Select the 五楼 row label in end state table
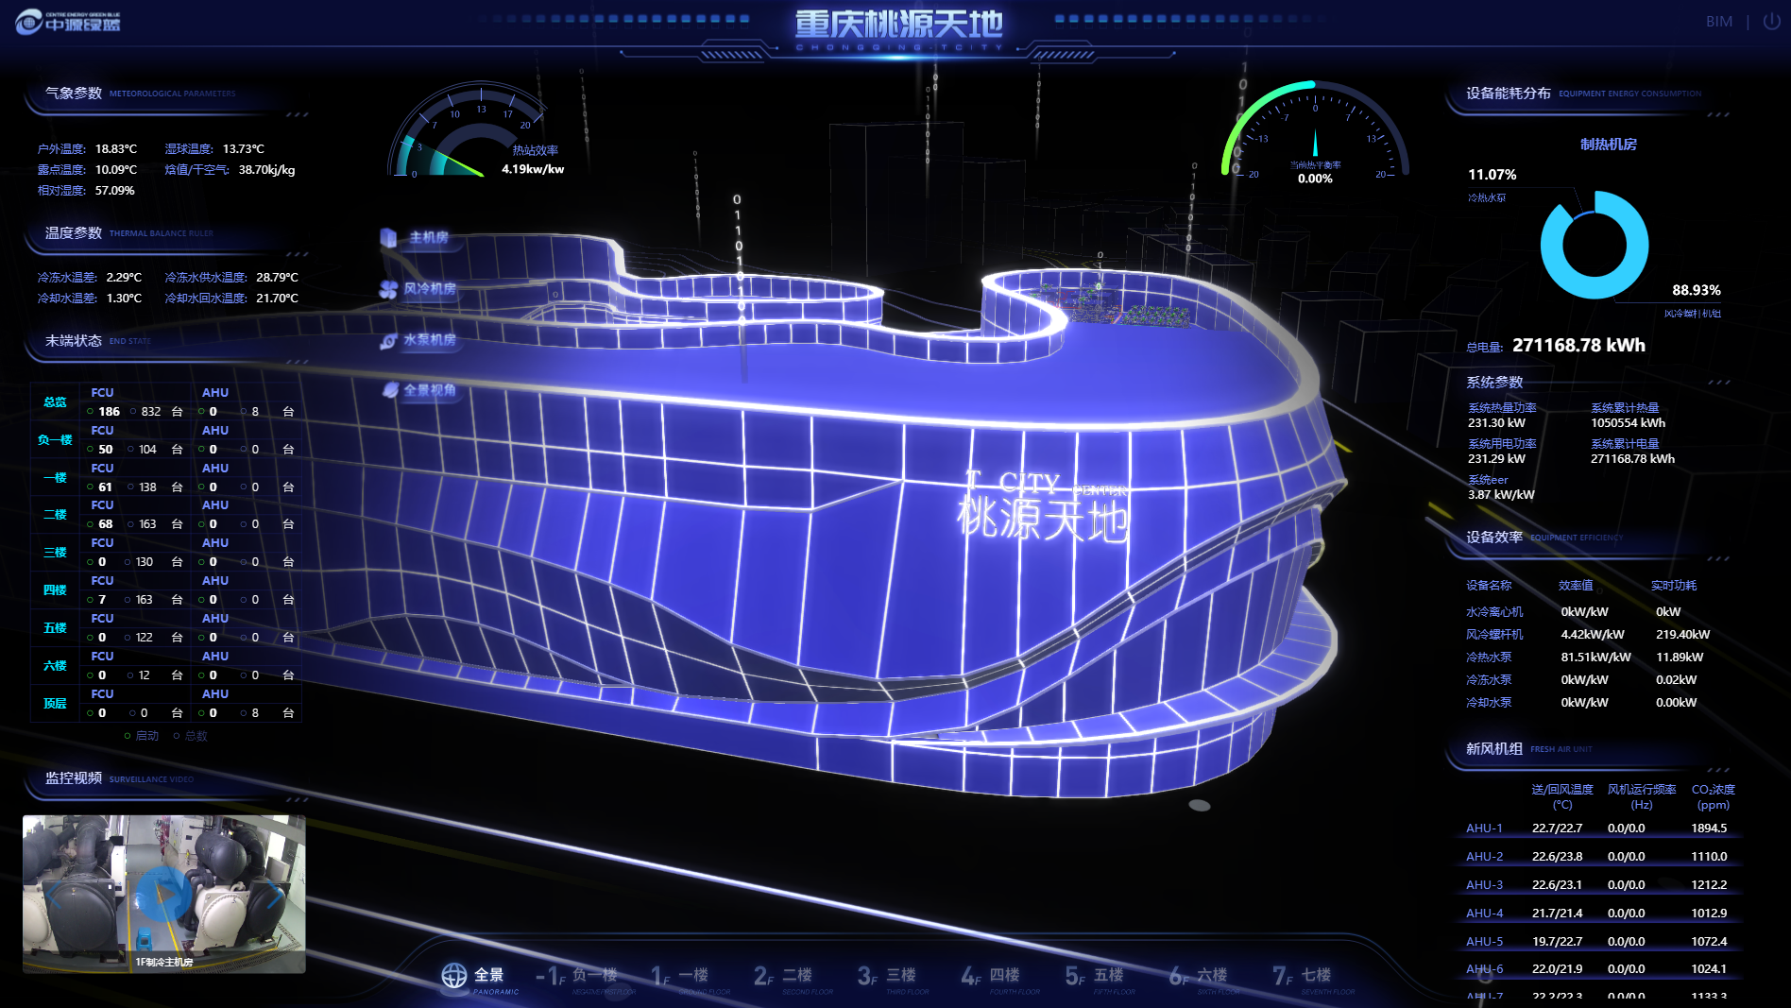The height and width of the screenshot is (1008, 1791). tap(55, 628)
